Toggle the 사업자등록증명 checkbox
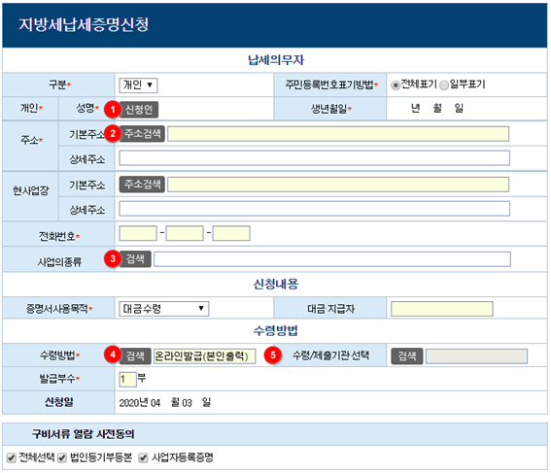Viewport: 551px width, 473px height. (x=143, y=457)
